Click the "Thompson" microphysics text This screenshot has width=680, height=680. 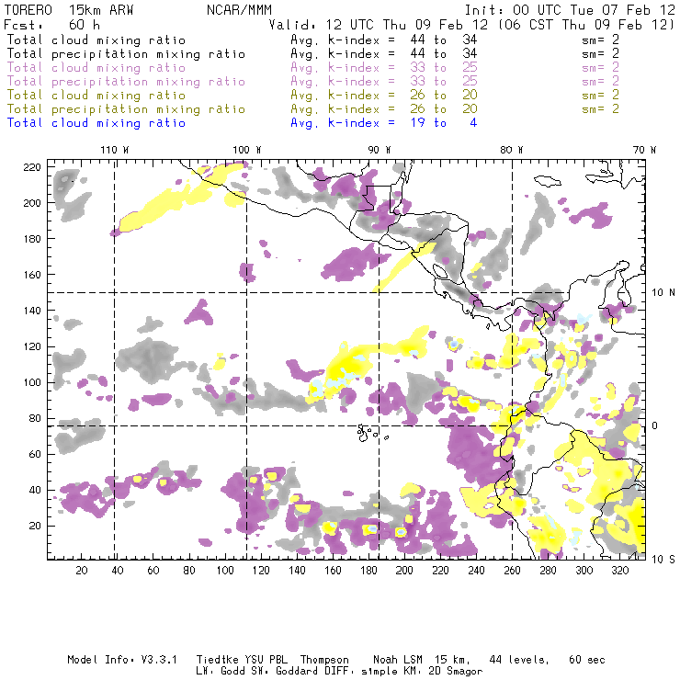(324, 660)
